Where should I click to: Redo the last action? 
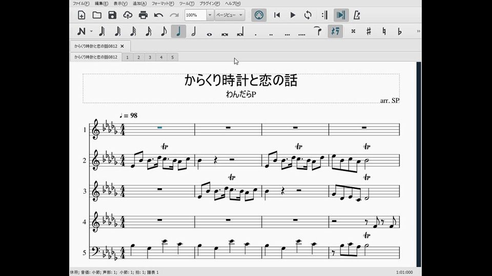tap(174, 15)
